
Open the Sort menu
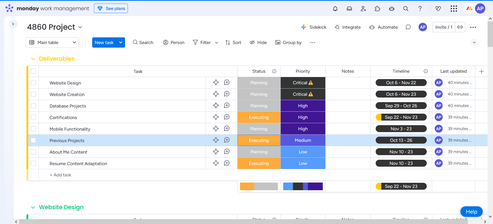tap(233, 42)
